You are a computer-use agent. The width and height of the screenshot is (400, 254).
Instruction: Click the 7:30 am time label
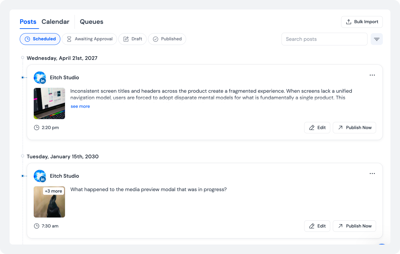click(50, 226)
